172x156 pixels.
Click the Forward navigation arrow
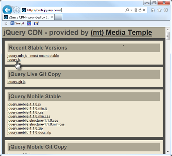pos(17,10)
